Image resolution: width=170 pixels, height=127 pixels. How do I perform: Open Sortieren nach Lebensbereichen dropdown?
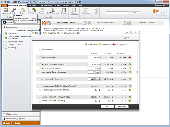click(28, 30)
